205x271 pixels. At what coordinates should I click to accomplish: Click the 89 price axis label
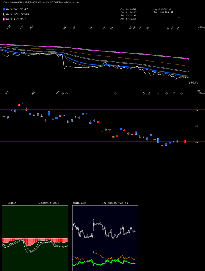point(196,126)
